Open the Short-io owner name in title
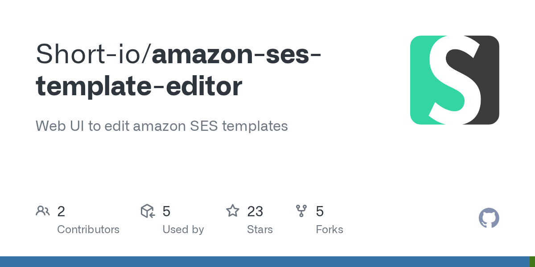The width and height of the screenshot is (535, 267). [x=91, y=54]
